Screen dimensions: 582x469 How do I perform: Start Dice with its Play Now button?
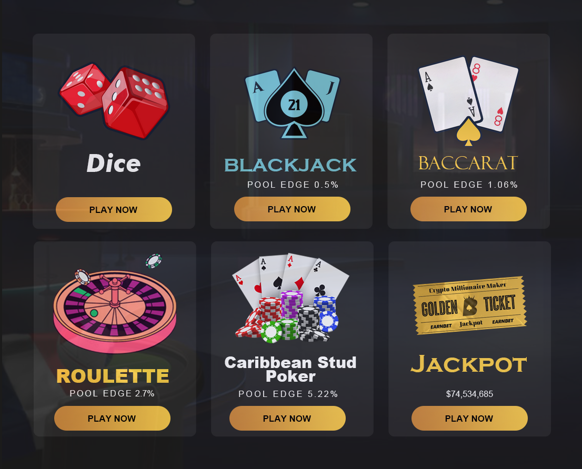tap(114, 209)
